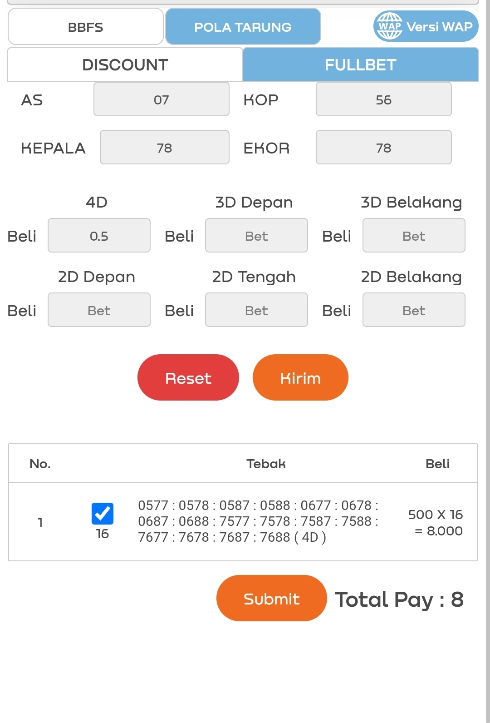Click the 2D Belakang bet field
490x723 pixels.
[x=414, y=310]
